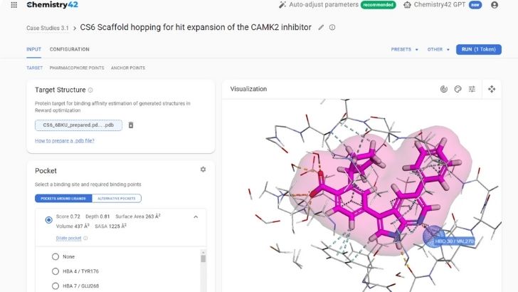Open 'How to prepare a .pdb file?' link
Screen dimensions: 518x292
tap(65, 140)
